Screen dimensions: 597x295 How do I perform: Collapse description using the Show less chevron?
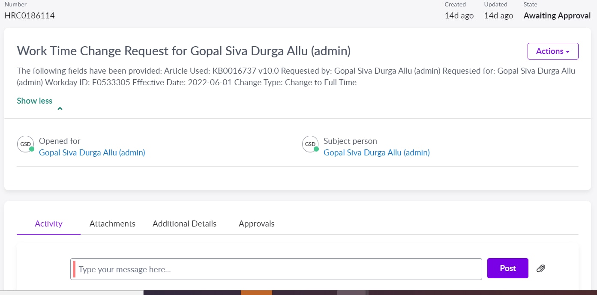pos(60,108)
